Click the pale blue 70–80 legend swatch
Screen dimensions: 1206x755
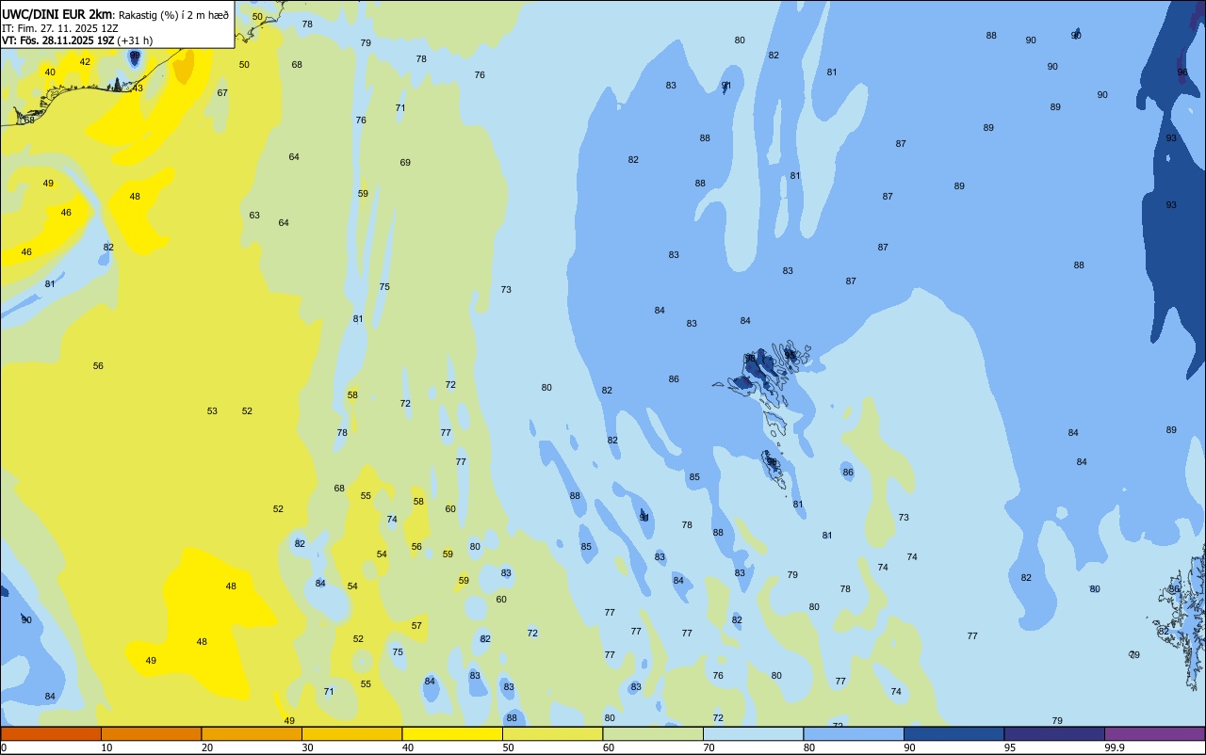[x=753, y=733]
